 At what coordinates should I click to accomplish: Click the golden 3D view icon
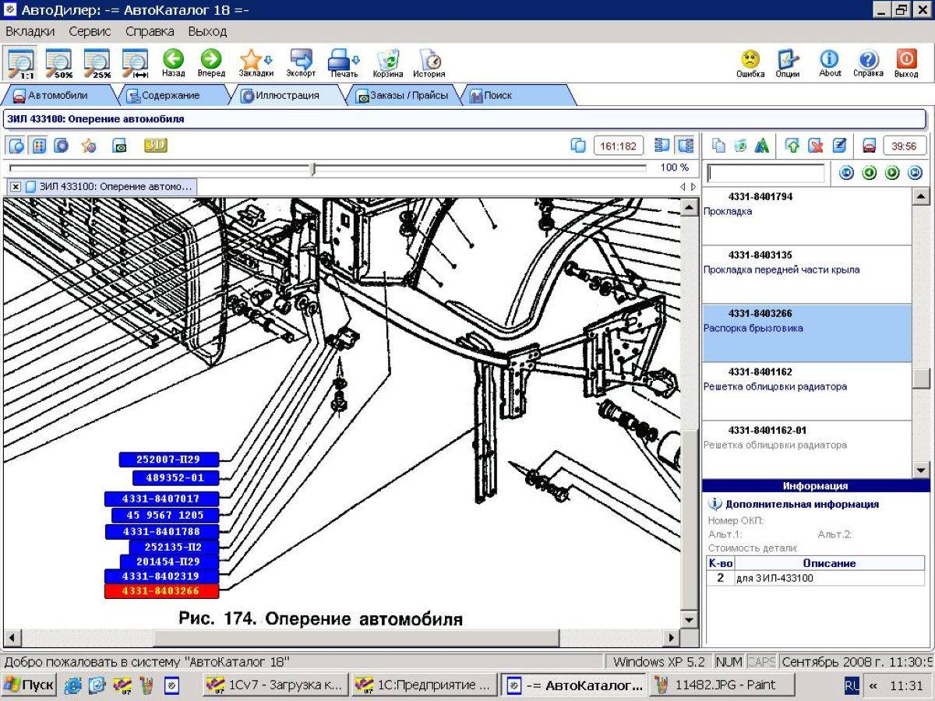point(156,145)
